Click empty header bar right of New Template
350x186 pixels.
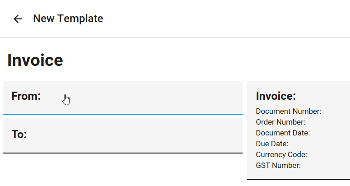tap(226, 19)
